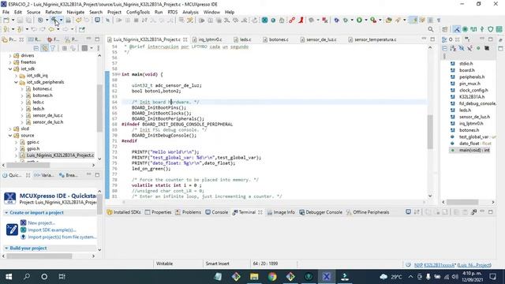
Task: Open Chrome from the Windows taskbar
Action: (x=272, y=277)
